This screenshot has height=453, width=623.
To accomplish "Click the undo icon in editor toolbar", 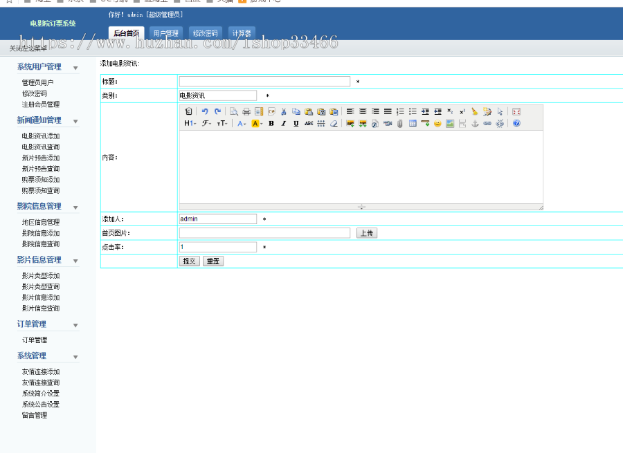I will (205, 111).
